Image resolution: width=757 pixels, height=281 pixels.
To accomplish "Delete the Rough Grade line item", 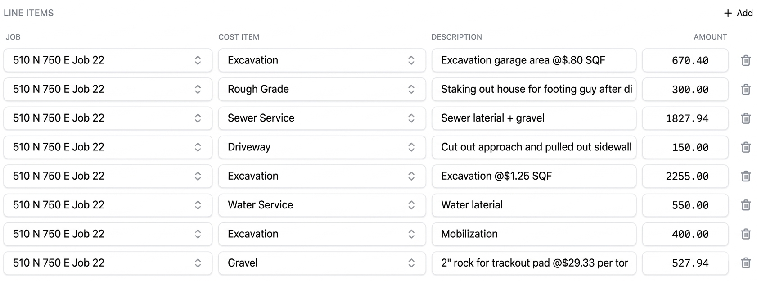I will coord(745,89).
